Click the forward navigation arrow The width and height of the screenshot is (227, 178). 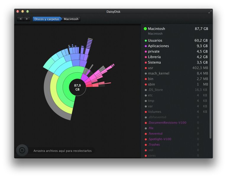(27, 19)
